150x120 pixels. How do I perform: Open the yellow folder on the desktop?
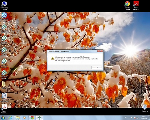click(x=4, y=85)
